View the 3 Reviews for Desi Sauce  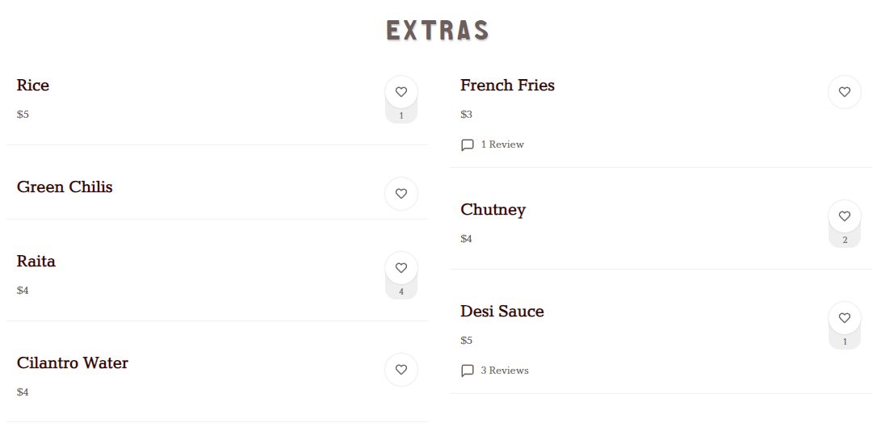(x=505, y=371)
